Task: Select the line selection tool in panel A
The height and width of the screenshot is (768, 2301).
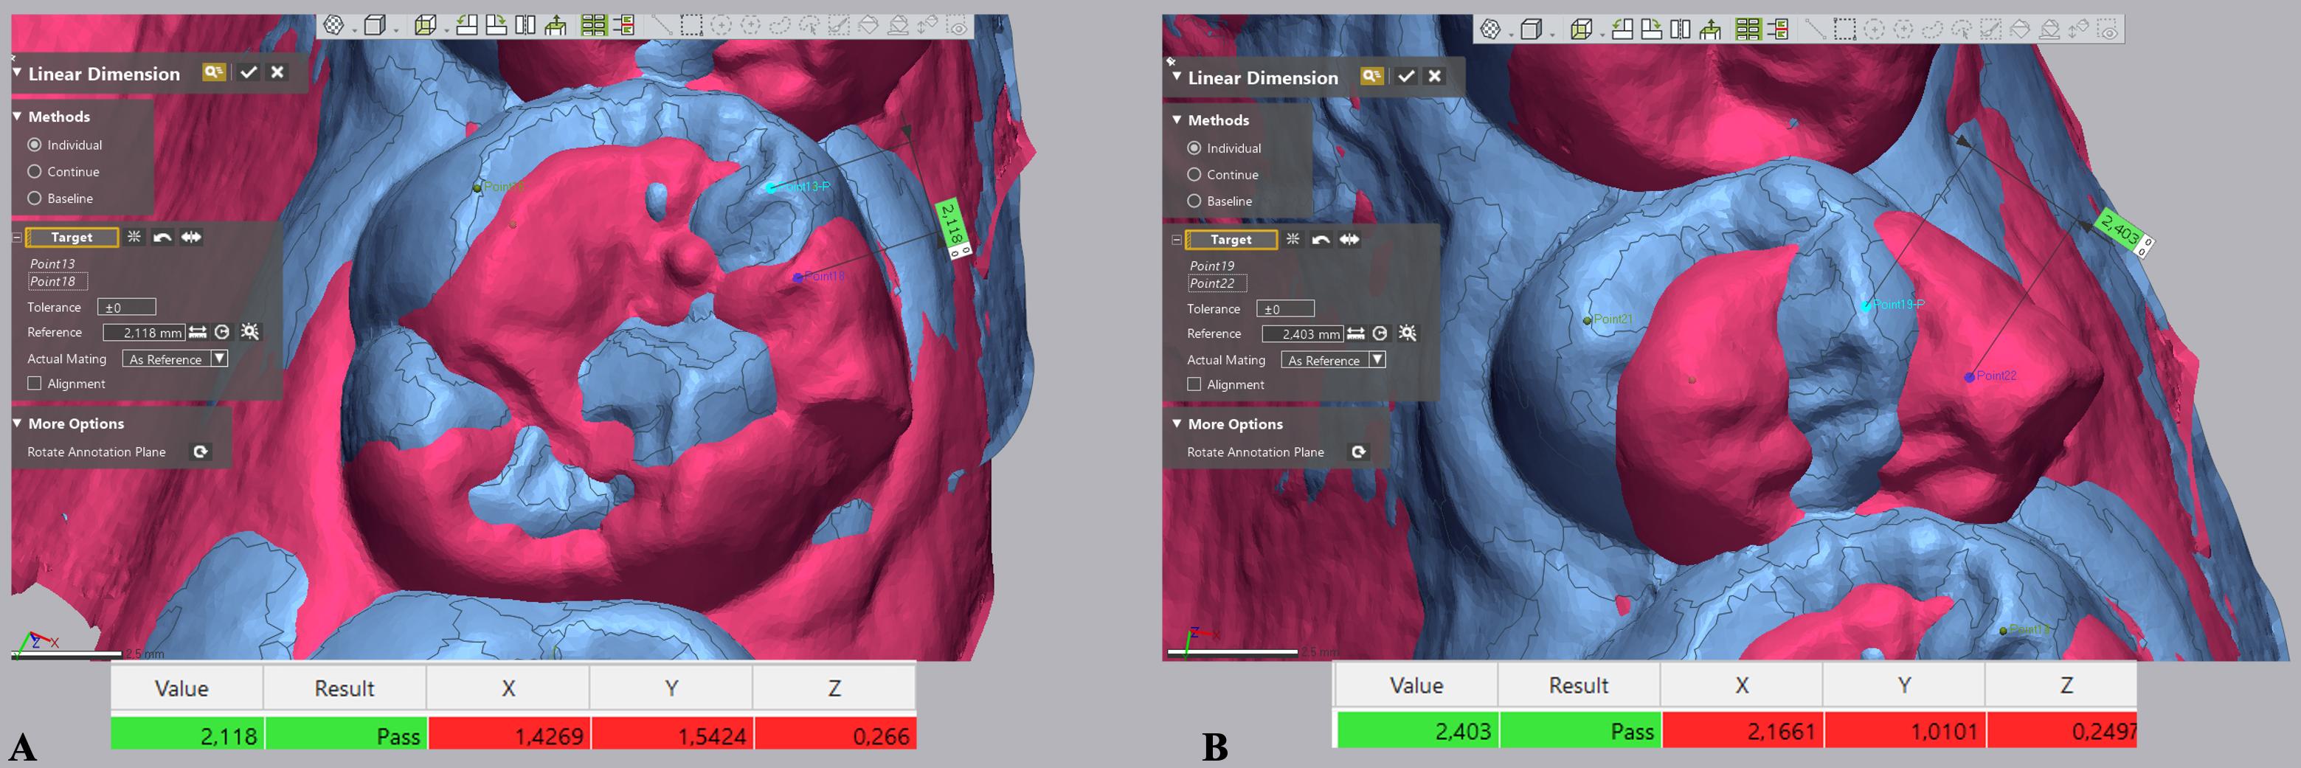Action: [662, 25]
